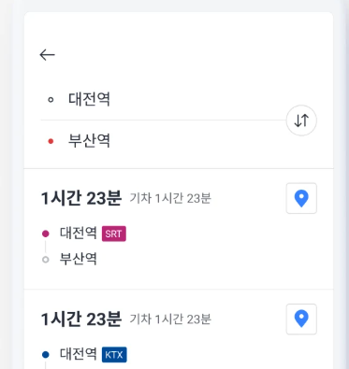Screen dimensions: 349x369
Task: Click the blue KTX departure dot
Action: [x=46, y=354]
